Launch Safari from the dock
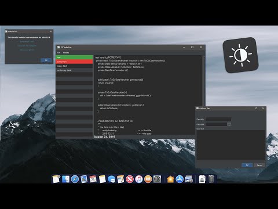Screen dimensions: 278x209 point(75,179)
